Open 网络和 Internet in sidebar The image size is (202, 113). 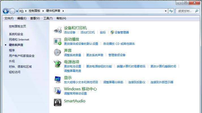click(19, 40)
